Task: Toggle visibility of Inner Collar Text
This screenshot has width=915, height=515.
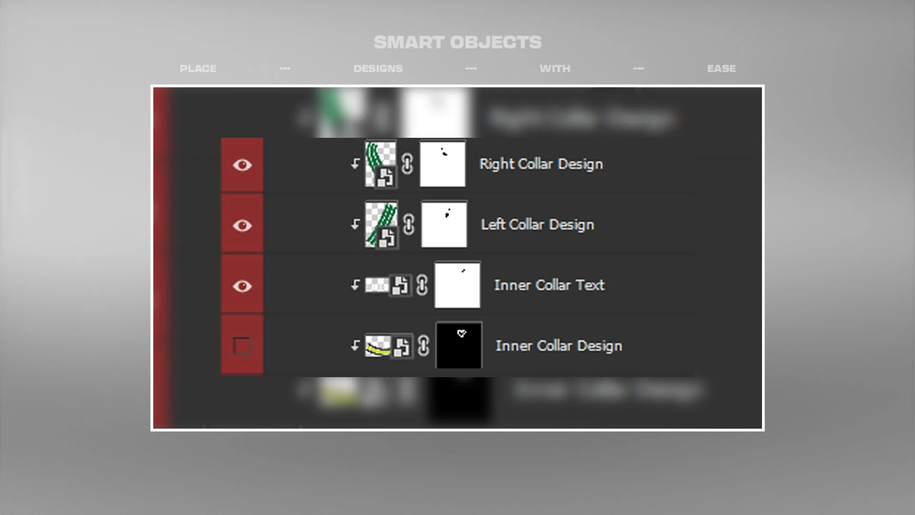Action: click(x=242, y=286)
